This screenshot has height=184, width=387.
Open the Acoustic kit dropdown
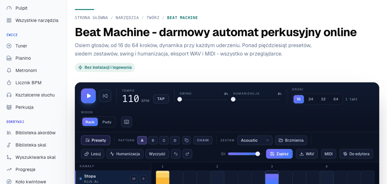tap(255, 140)
